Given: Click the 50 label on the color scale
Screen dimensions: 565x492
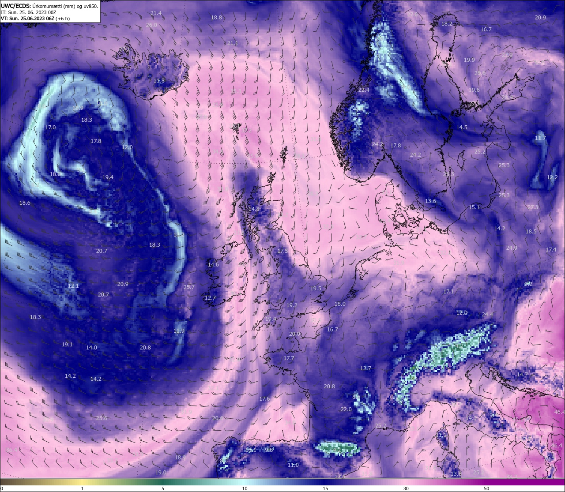Looking at the screenshot, I should (486, 488).
